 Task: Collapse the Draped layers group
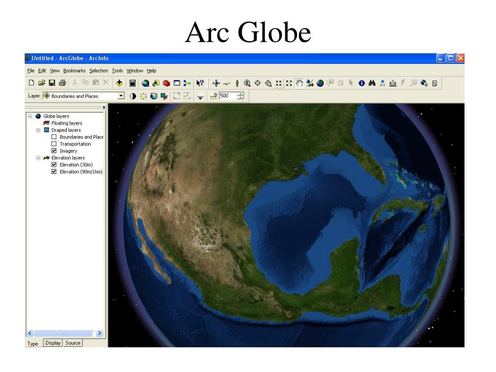pyautogui.click(x=38, y=130)
